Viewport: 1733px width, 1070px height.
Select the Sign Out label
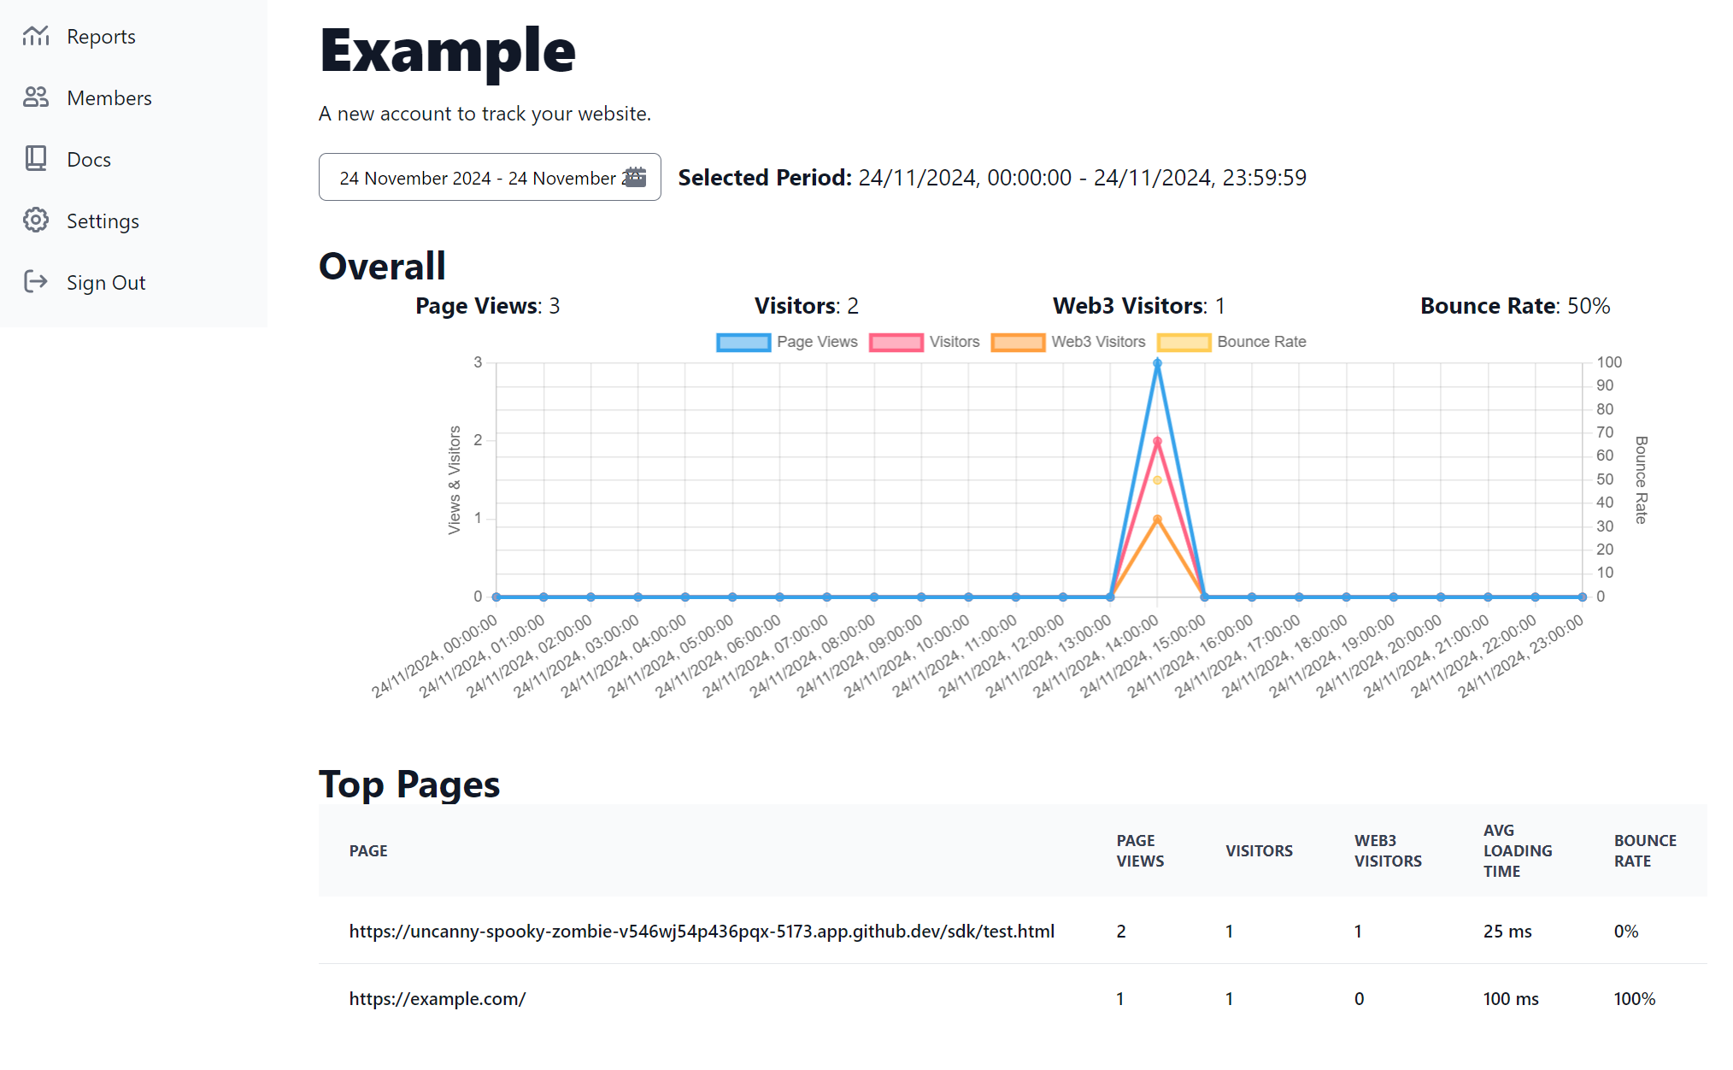pyautogui.click(x=106, y=283)
